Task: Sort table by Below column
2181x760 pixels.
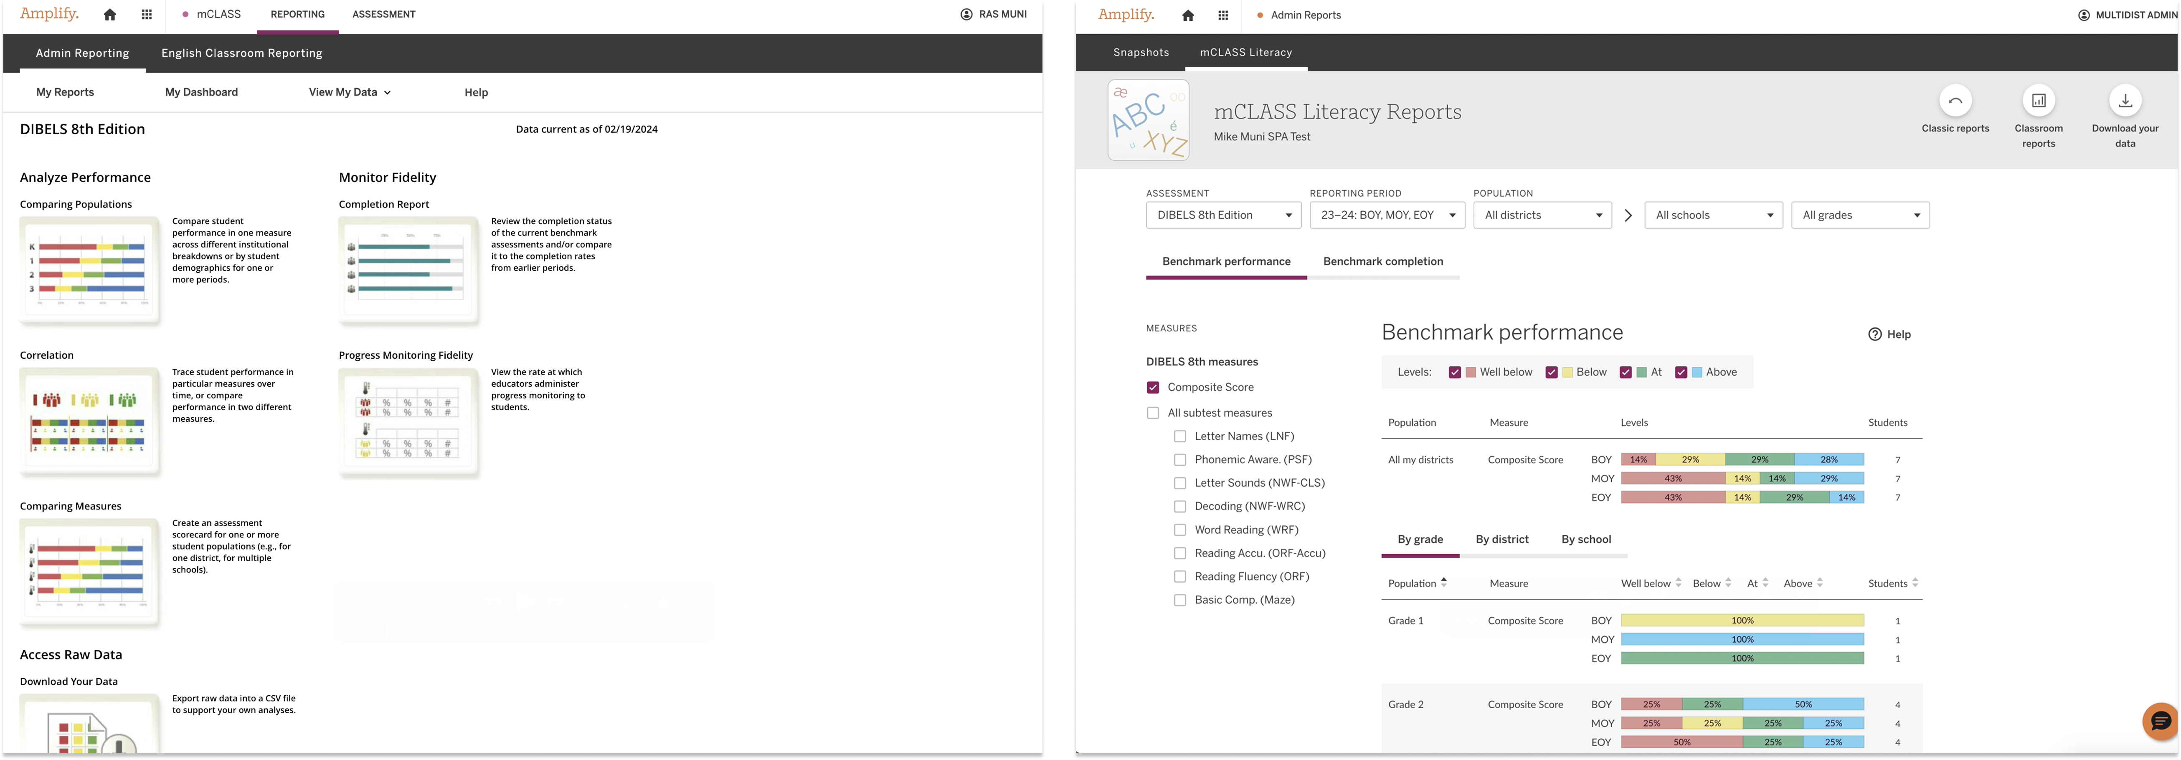Action: point(1728,582)
